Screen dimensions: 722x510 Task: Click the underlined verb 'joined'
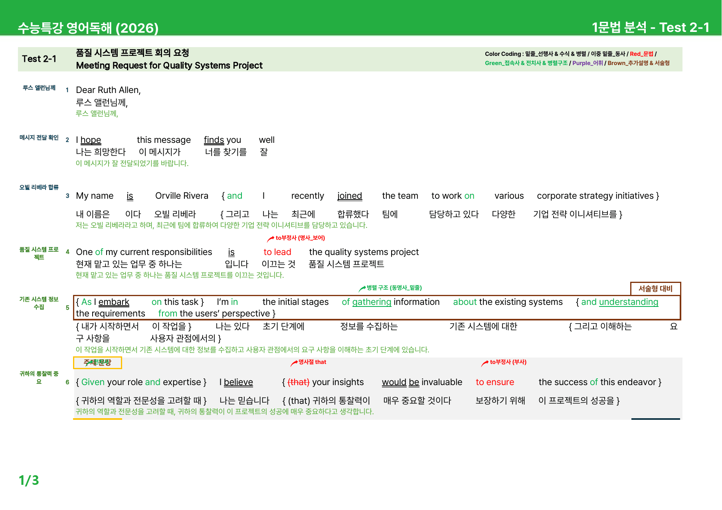[x=350, y=196]
